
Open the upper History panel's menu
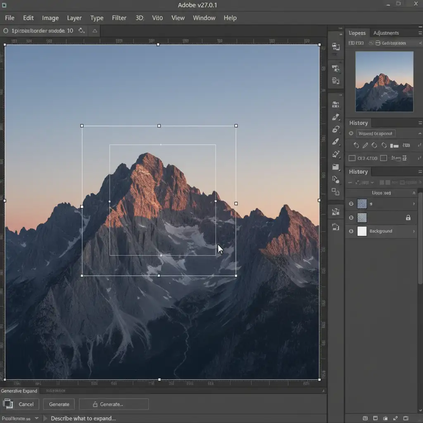coord(420,123)
